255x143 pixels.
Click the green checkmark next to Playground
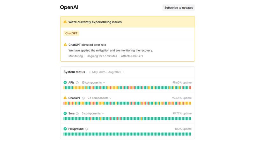[65, 129]
